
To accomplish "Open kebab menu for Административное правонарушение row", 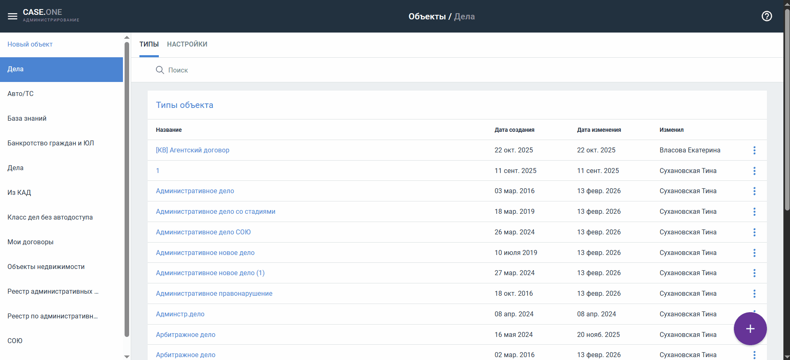I will 754,294.
